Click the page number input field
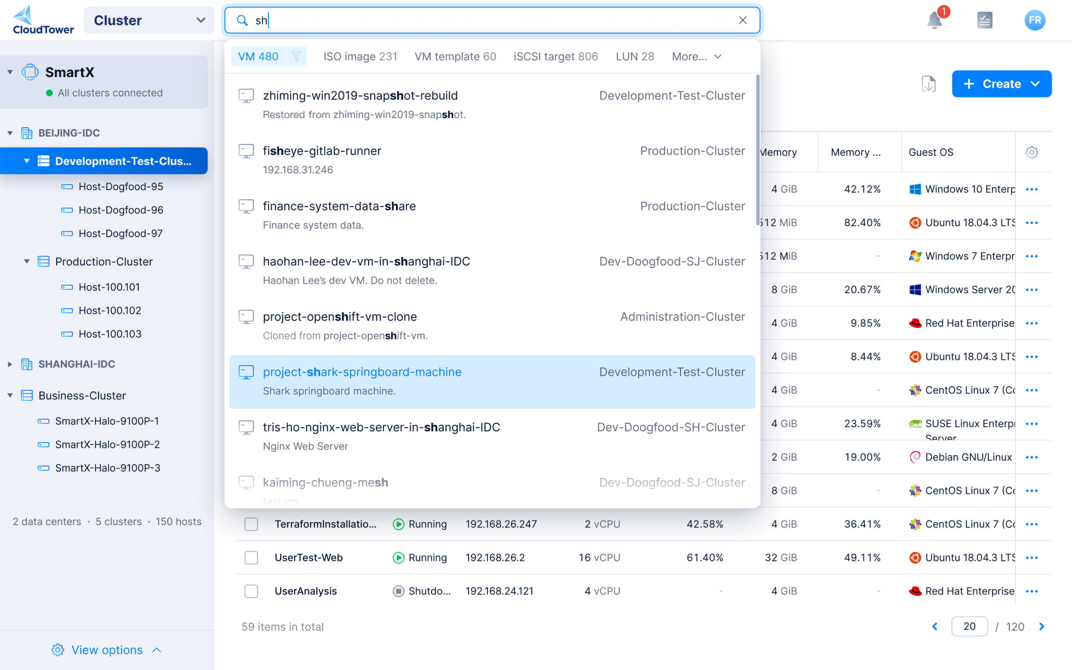Image resolution: width=1072 pixels, height=670 pixels. point(969,627)
